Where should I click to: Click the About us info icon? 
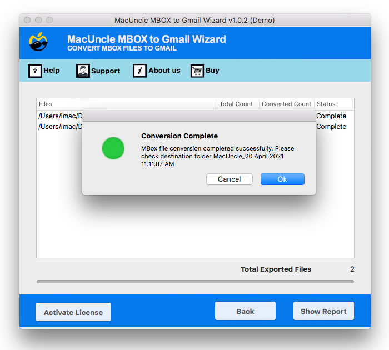point(139,71)
